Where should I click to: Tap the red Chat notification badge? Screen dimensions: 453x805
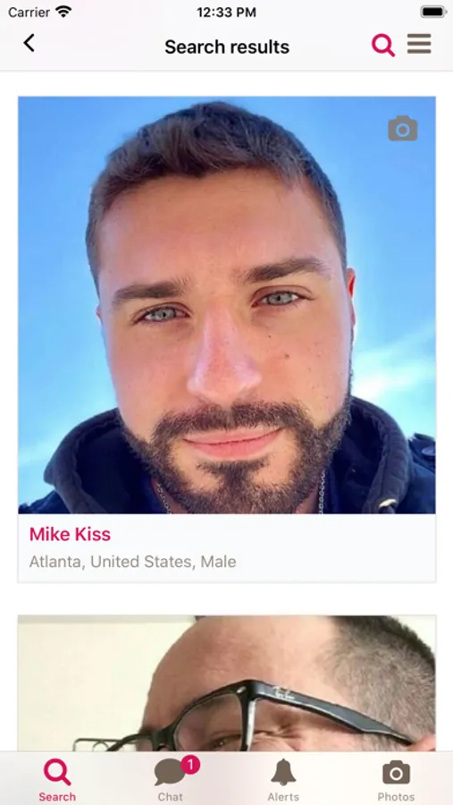(190, 765)
